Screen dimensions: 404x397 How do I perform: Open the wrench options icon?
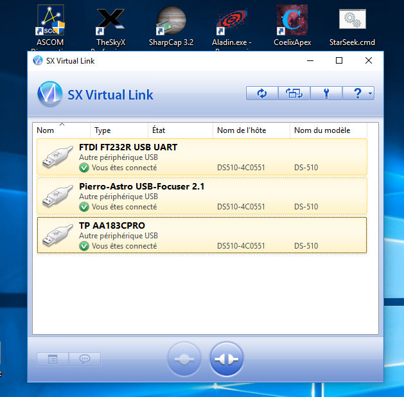(x=326, y=93)
